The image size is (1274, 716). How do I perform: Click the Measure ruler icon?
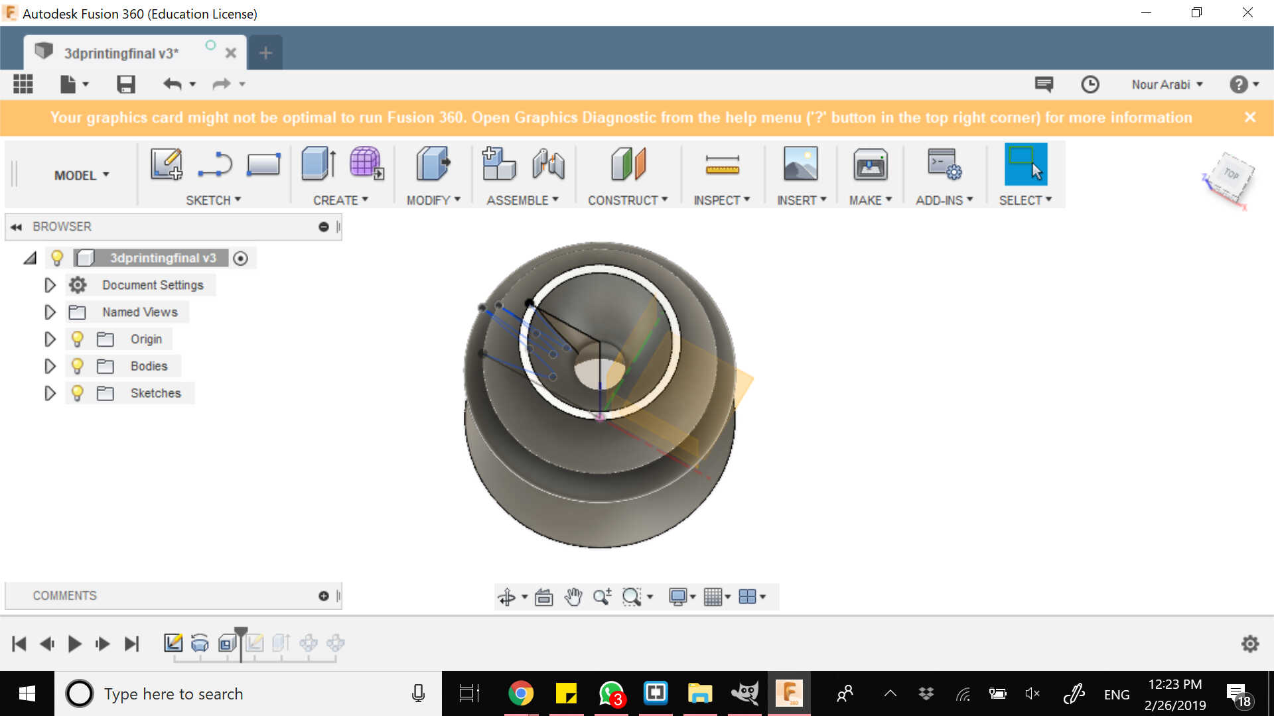(722, 165)
